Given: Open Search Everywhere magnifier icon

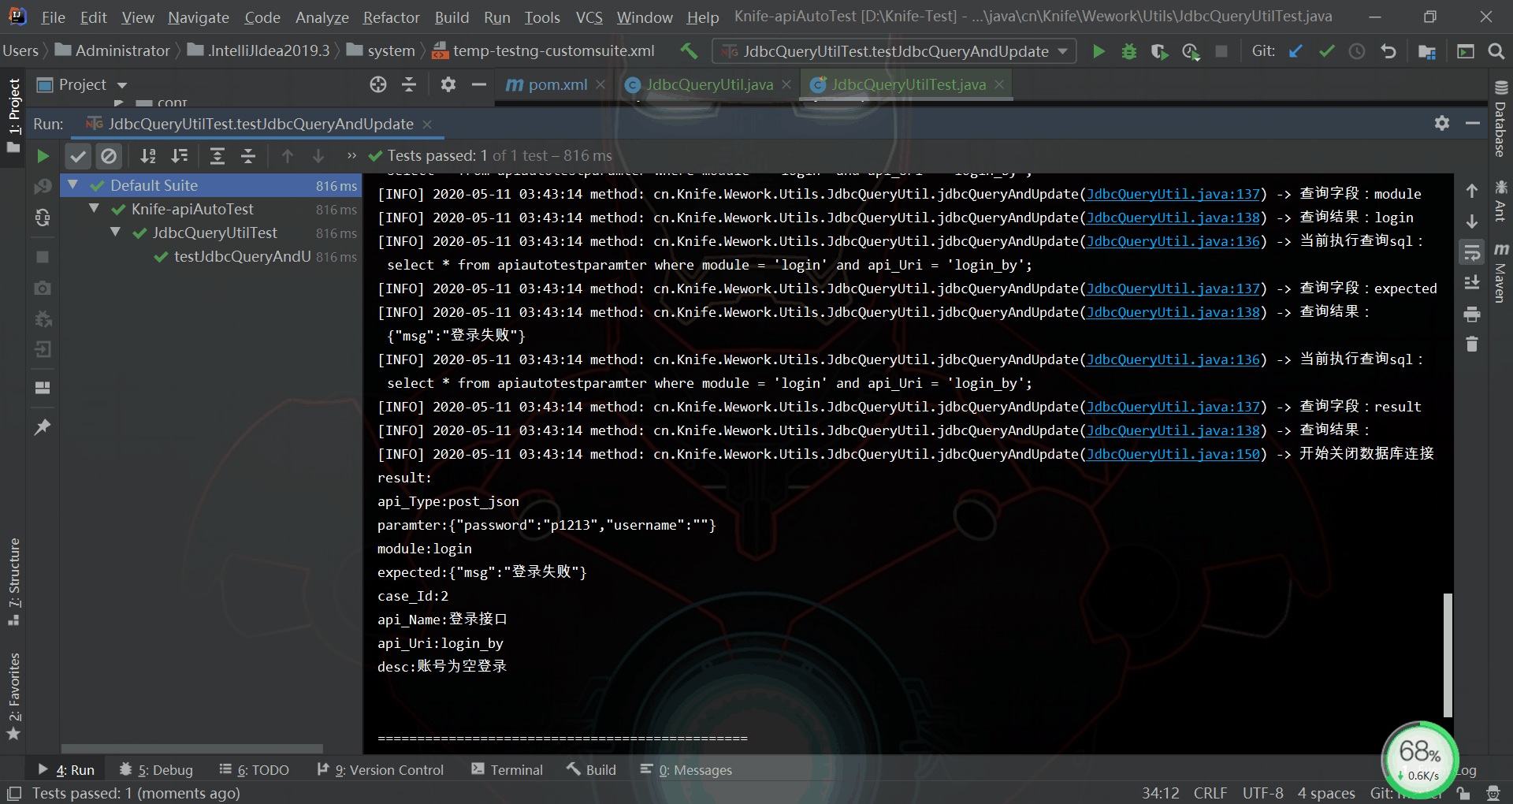Looking at the screenshot, I should tap(1496, 51).
